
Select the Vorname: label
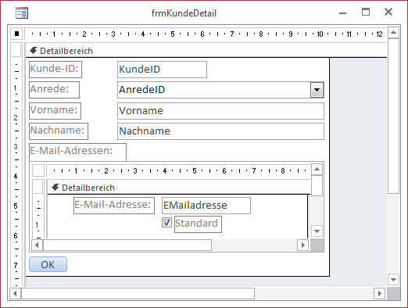tap(55, 111)
